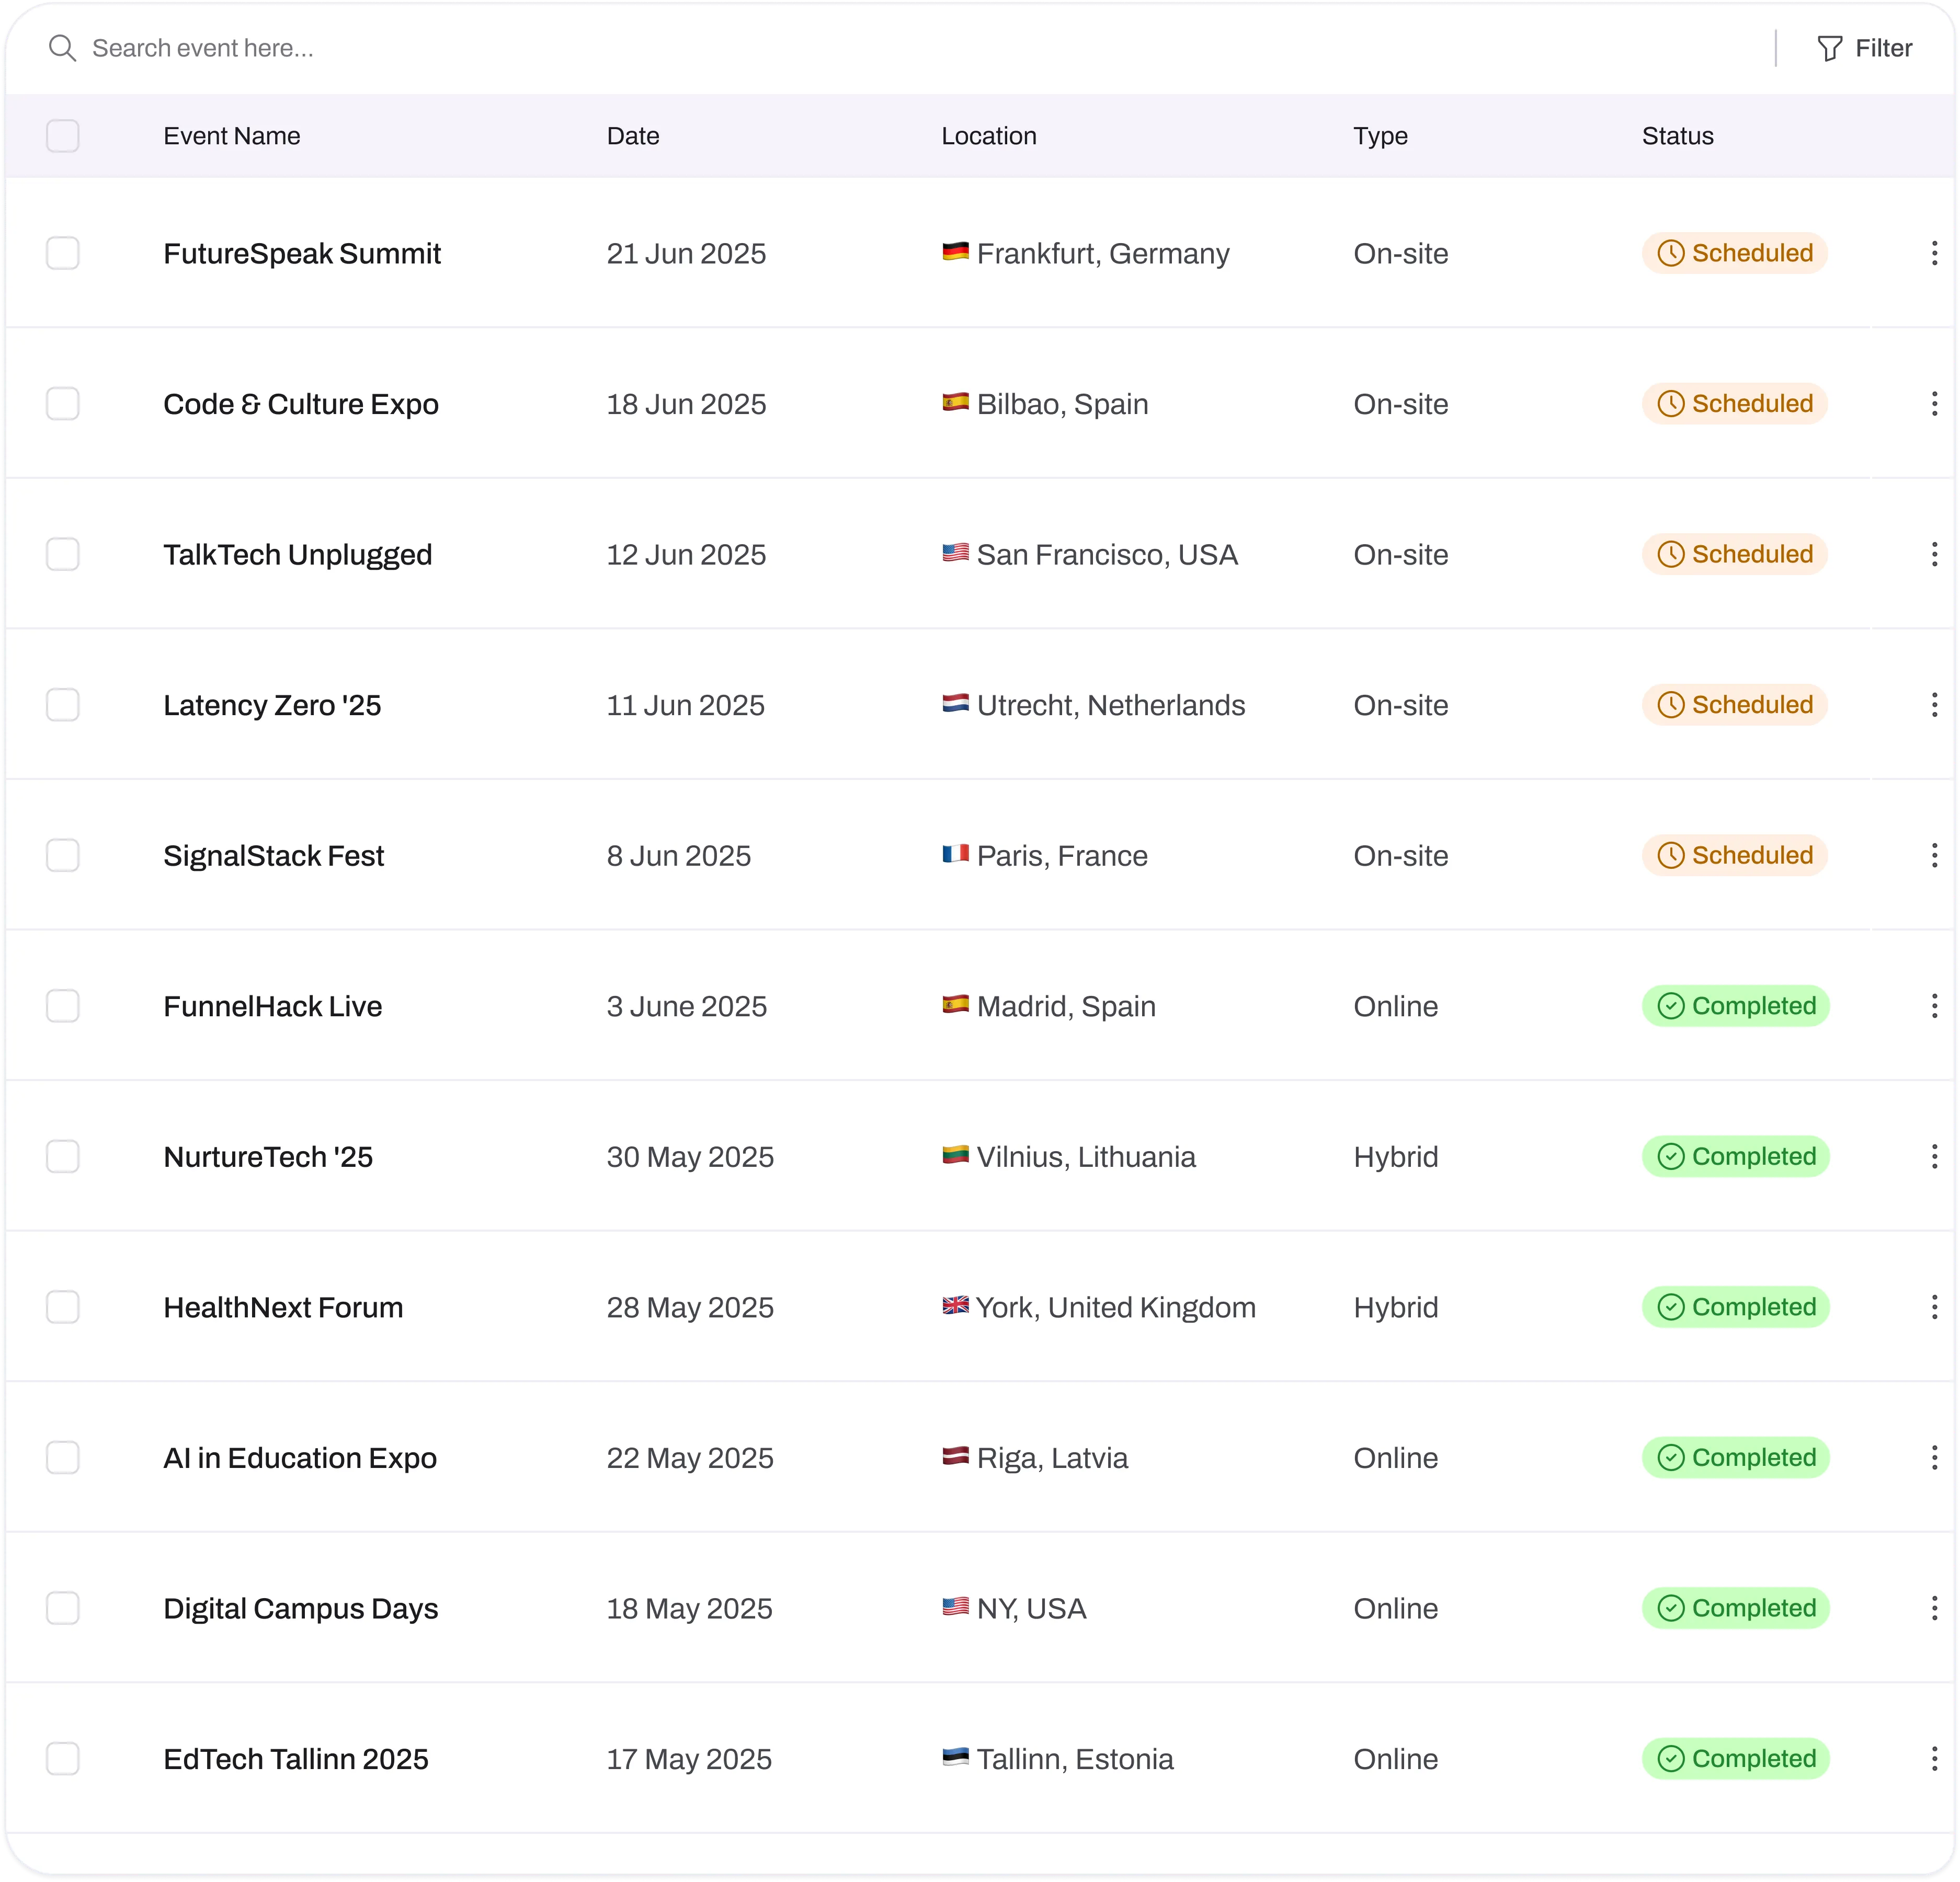Open more actions for FunnelHack Live
The height and width of the screenshot is (1882, 1960).
coord(1934,1005)
